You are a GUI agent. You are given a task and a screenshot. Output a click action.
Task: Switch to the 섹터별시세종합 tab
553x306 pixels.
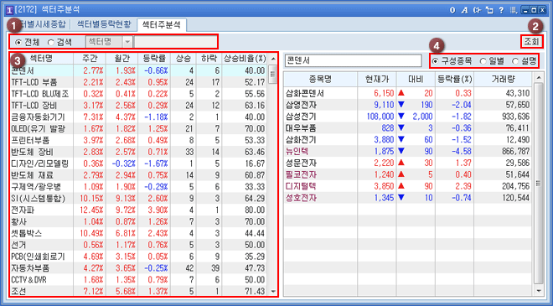[x=38, y=24]
